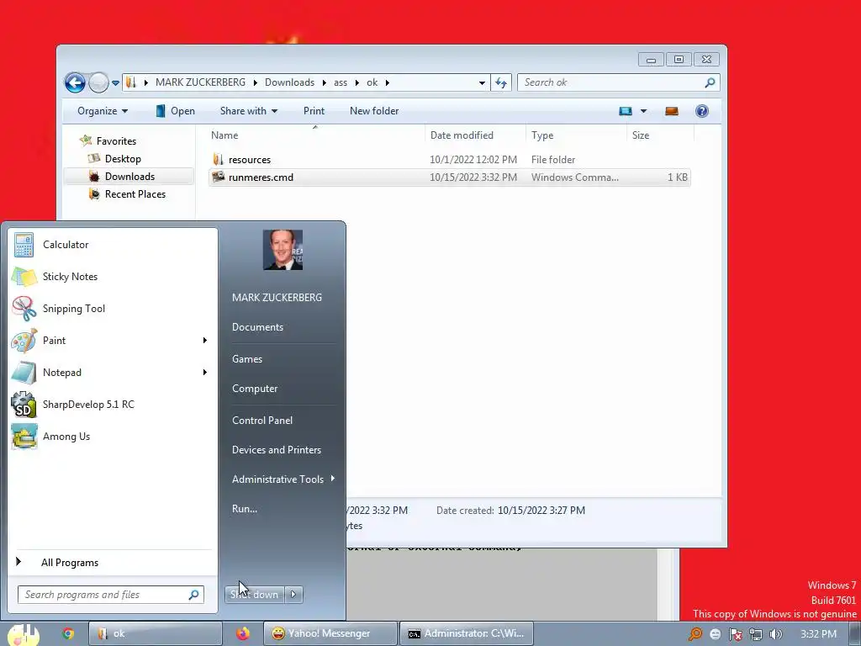Go back in Explorer
This screenshot has height=646, width=861.
75,83
